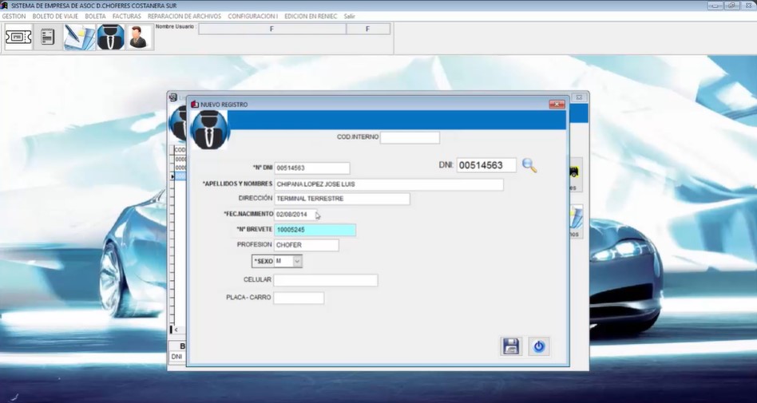Open the FACTURAS menu
This screenshot has height=403, width=757.
126,16
